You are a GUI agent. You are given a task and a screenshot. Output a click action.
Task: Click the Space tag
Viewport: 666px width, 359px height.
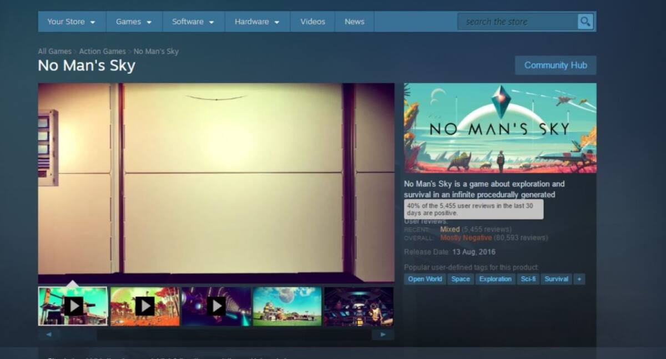[x=460, y=279]
